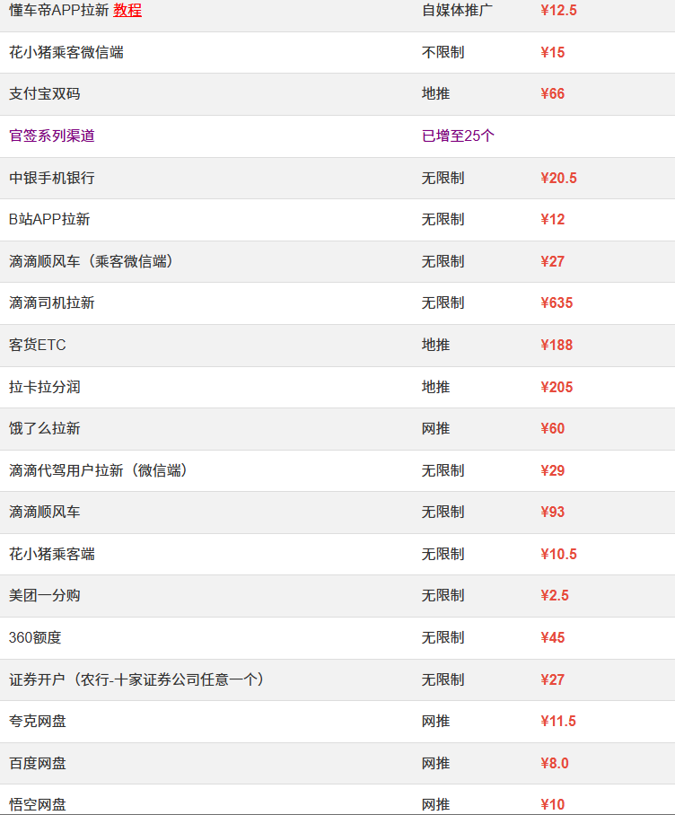The height and width of the screenshot is (815, 675).
Task: Open the red 教程 tutorial link
Action: (127, 11)
